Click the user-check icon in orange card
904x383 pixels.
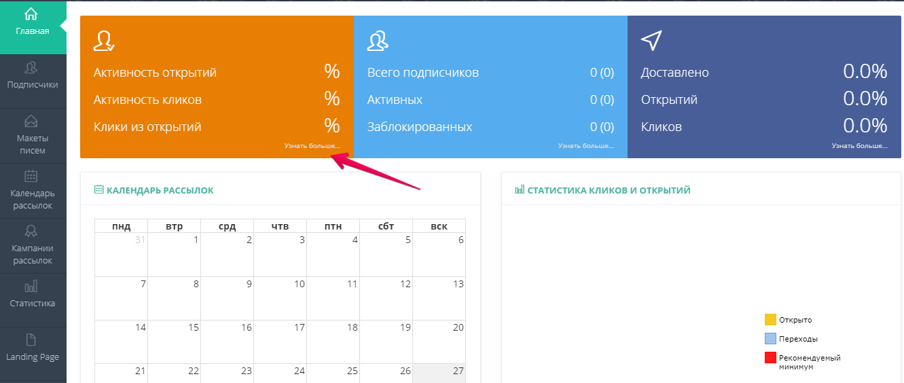[x=104, y=41]
